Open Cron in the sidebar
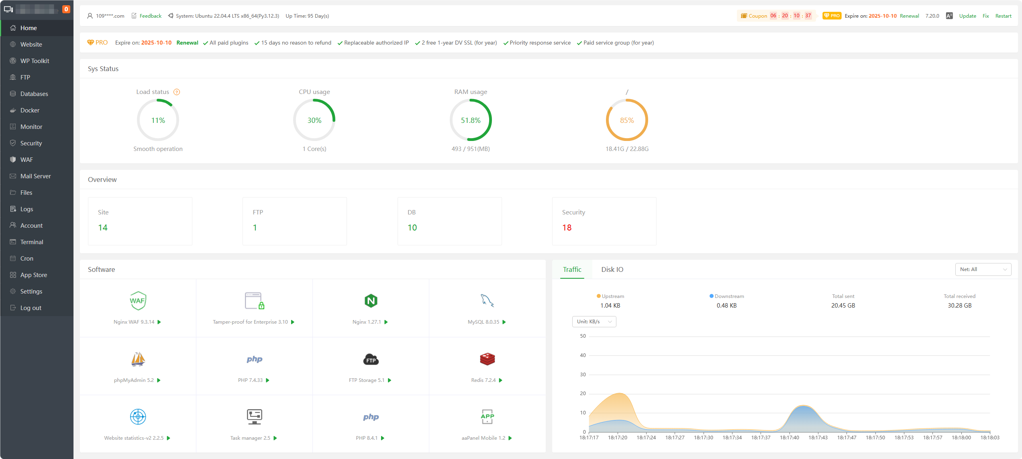Image resolution: width=1022 pixels, height=459 pixels. [37, 259]
